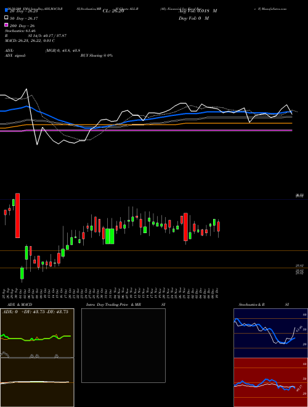Click the tall red candlestick of 30 Sep

coord(17,215)
